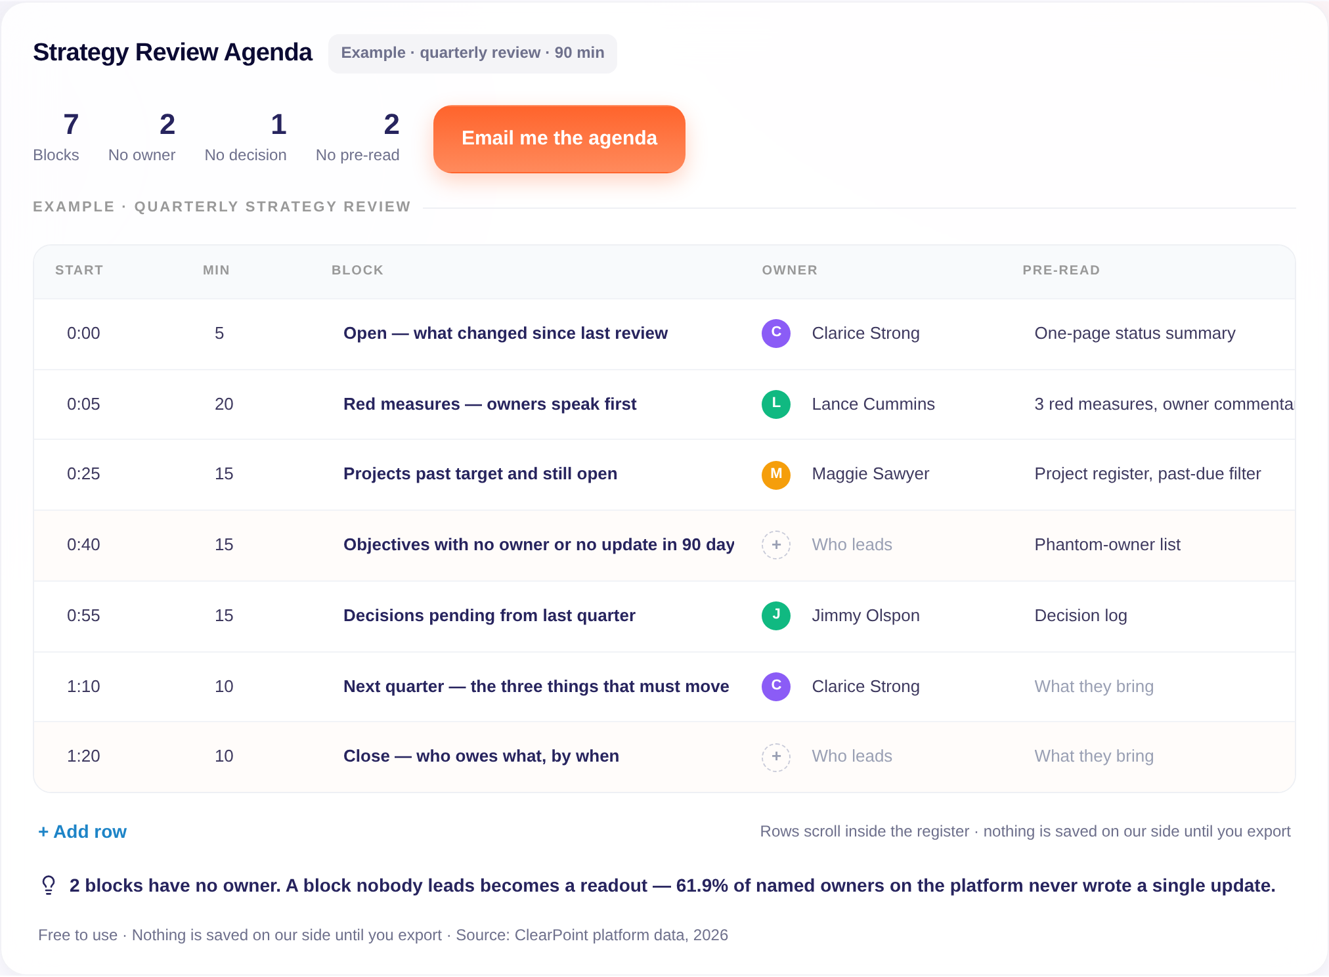Image resolution: width=1329 pixels, height=977 pixels.
Task: Edit minutes value 15 in the Decisions pending row
Action: click(x=224, y=616)
